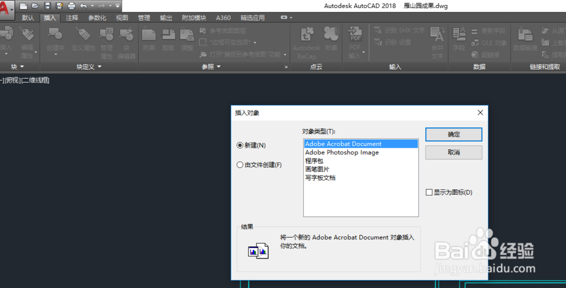Open the AutoCAD application menu button

tap(6, 8)
